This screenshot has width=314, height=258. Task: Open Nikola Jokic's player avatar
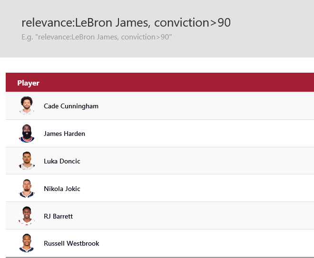pos(27,188)
